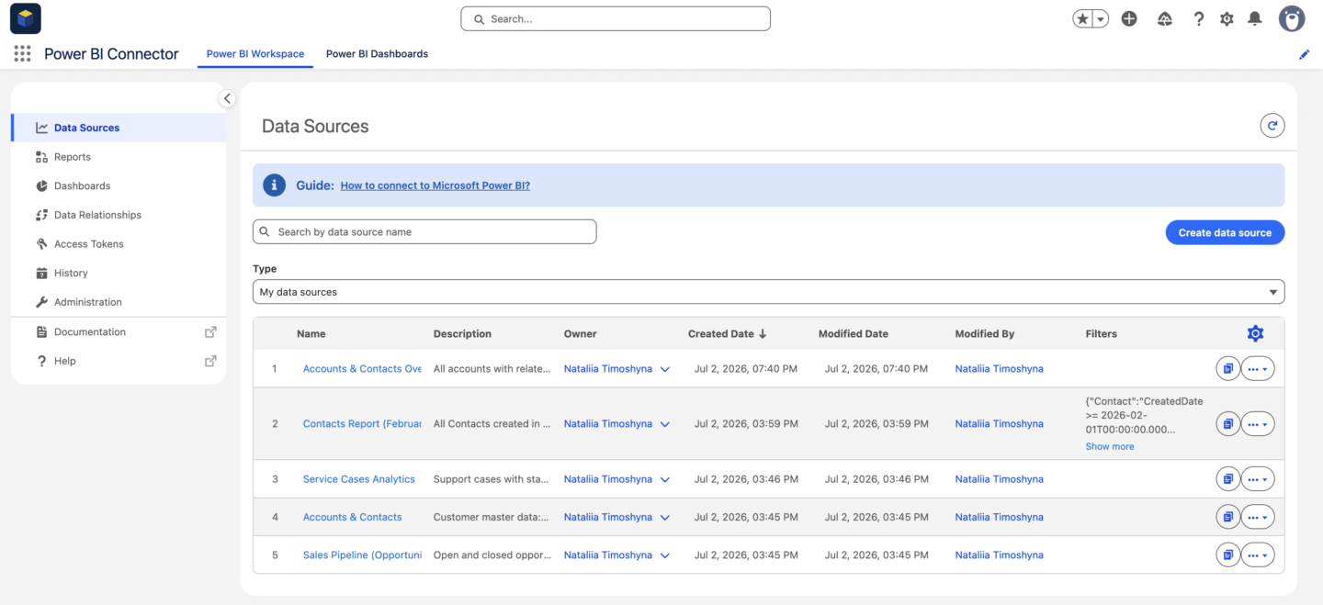This screenshot has width=1323, height=605.
Task: Open the Setup gear in header
Action: [1227, 18]
